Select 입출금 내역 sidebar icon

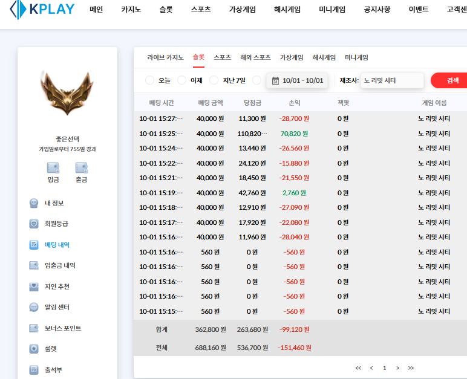pyautogui.click(x=34, y=265)
